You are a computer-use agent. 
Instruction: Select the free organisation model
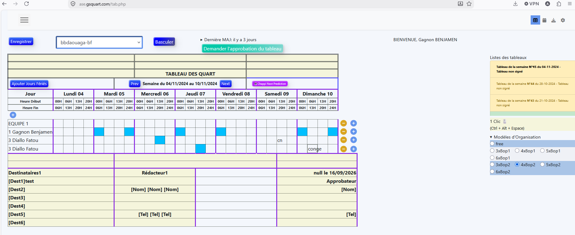point(492,144)
